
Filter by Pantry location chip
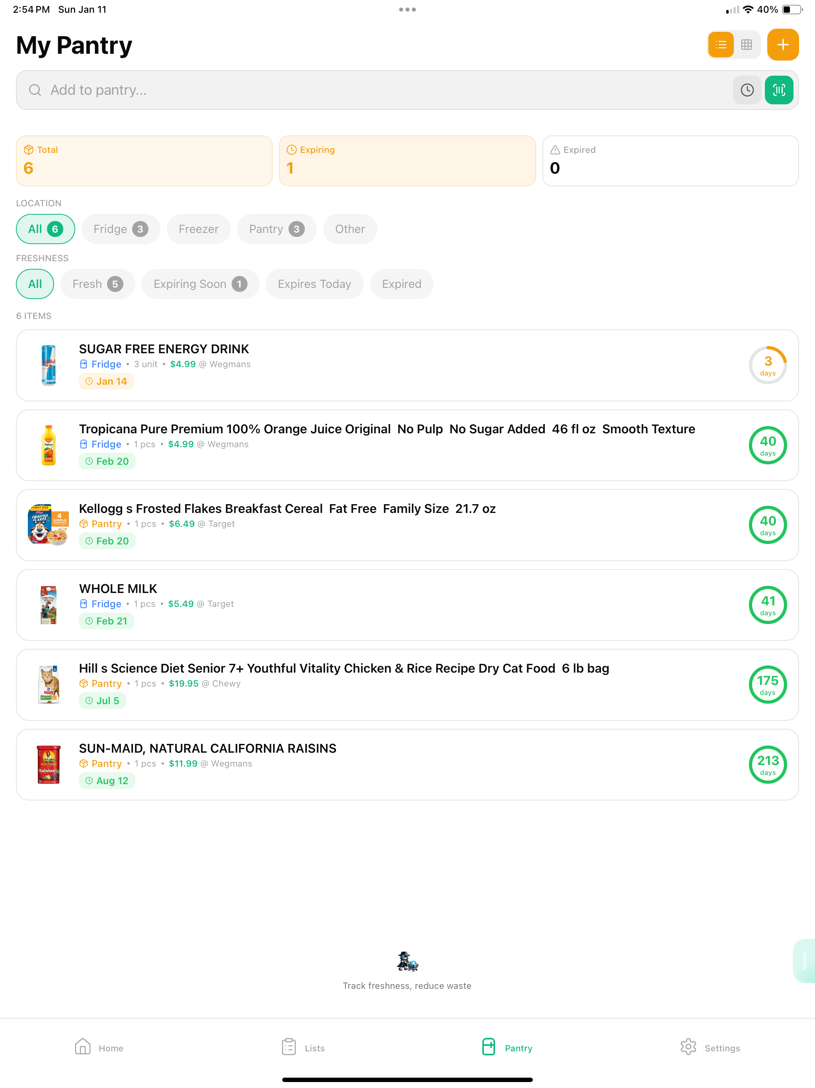tap(277, 229)
